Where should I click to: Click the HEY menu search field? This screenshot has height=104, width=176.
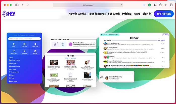tap(24, 39)
